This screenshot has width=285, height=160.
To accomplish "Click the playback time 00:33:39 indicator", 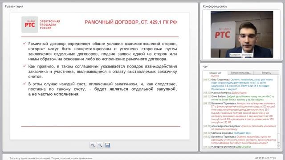I will (x=265, y=158).
